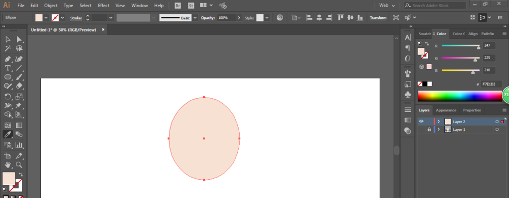Close the Untitled-1 document tab
Screen dimensions: 509x198
[x=103, y=30]
